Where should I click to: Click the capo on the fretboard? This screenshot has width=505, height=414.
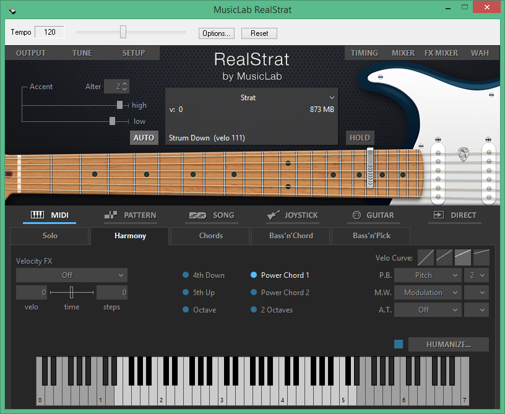pyautogui.click(x=370, y=168)
